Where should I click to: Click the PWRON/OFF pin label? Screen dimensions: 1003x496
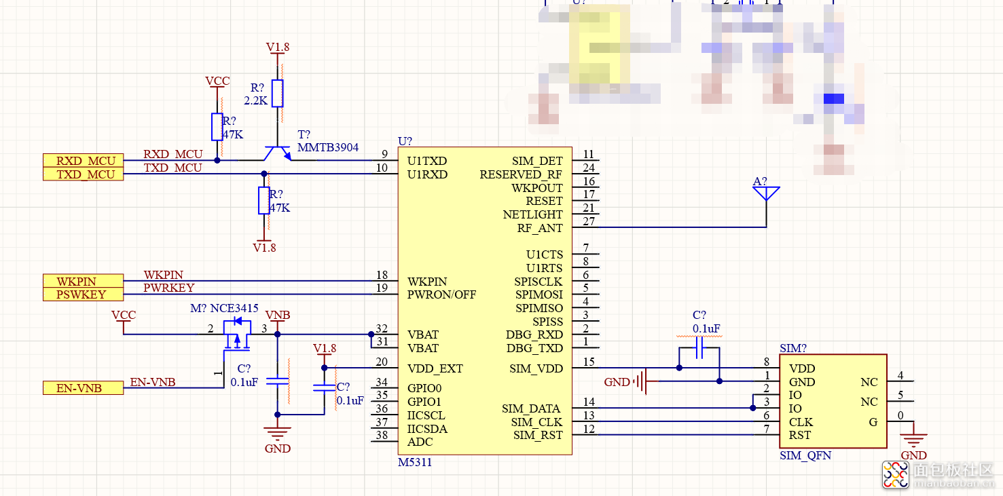441,295
